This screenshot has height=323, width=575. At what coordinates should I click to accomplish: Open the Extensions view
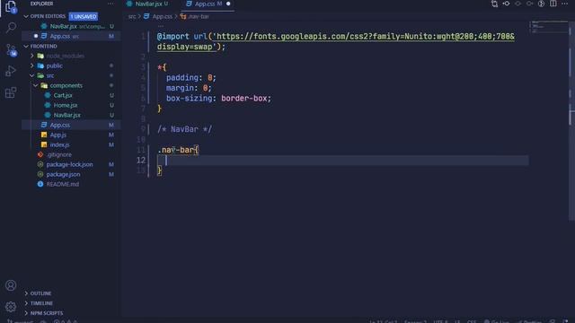(x=11, y=92)
